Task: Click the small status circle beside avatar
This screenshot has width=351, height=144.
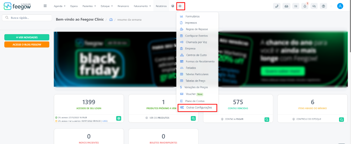Action: click(x=331, y=6)
